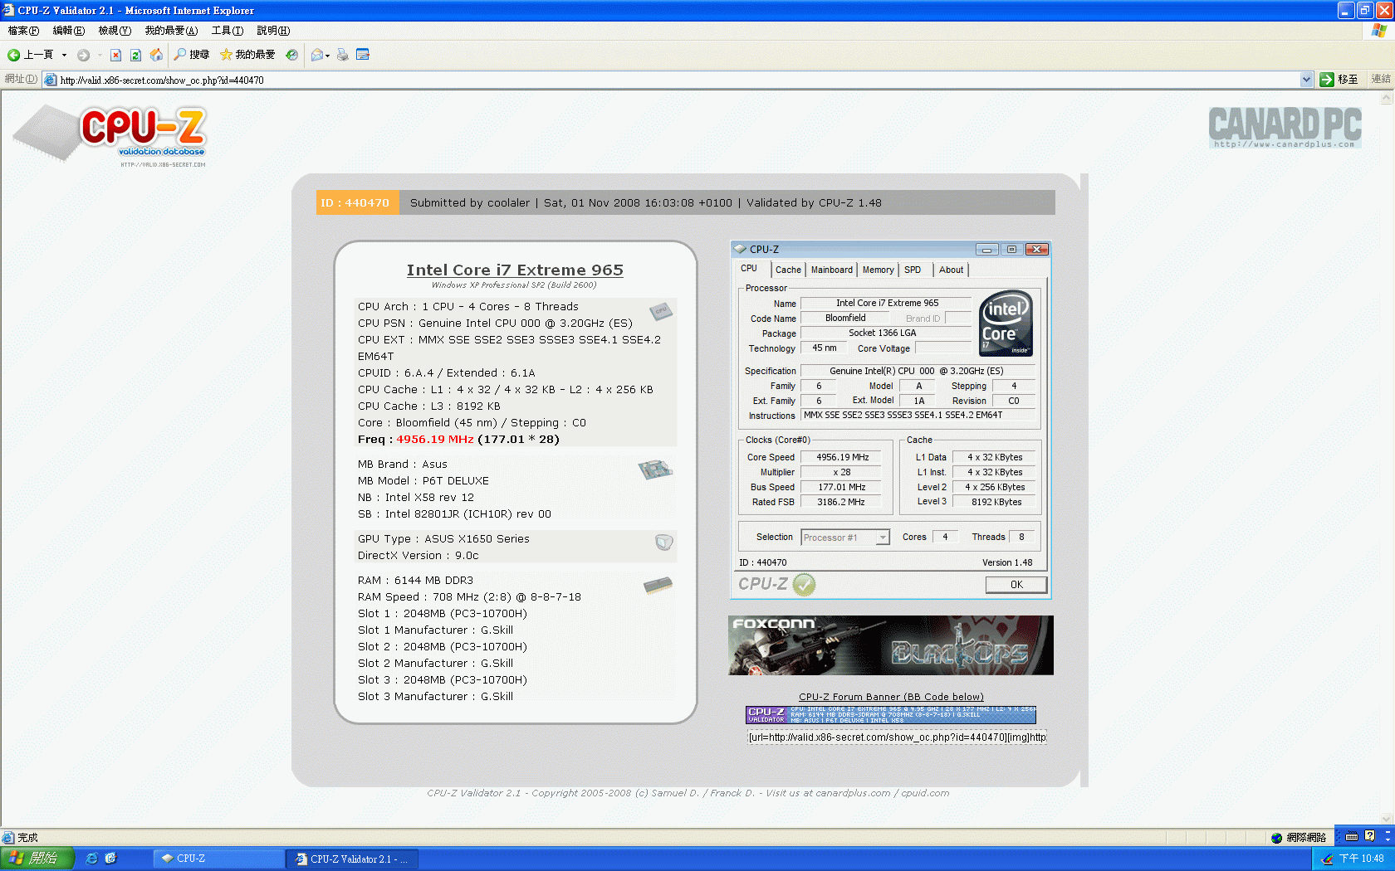Stop page loading with red X icon
Screen dimensions: 1395x871
[115, 55]
